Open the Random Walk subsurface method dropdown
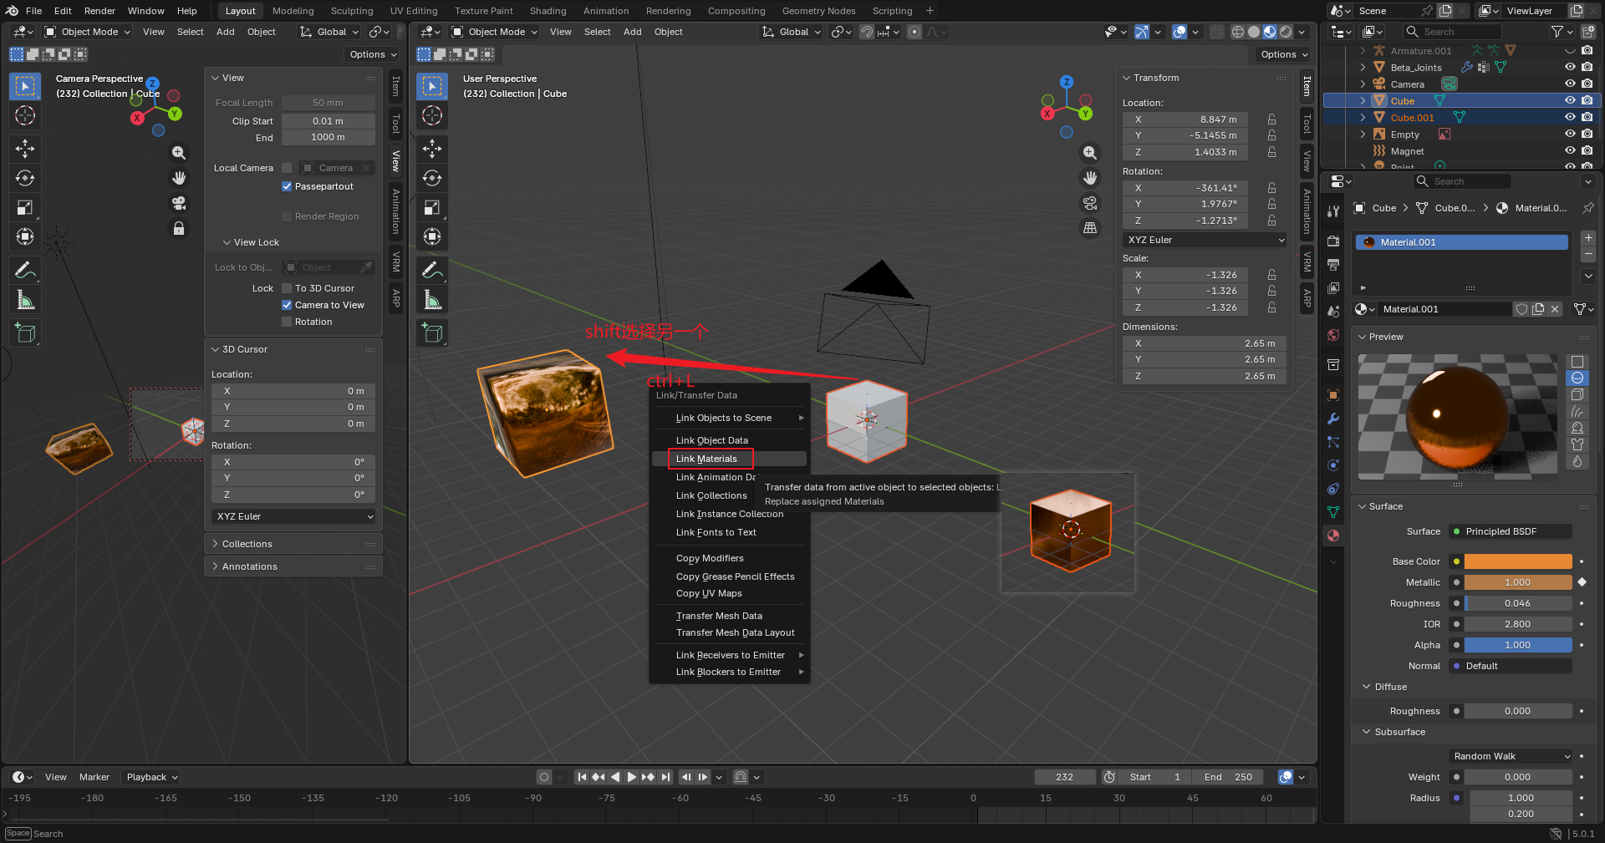 point(1511,756)
